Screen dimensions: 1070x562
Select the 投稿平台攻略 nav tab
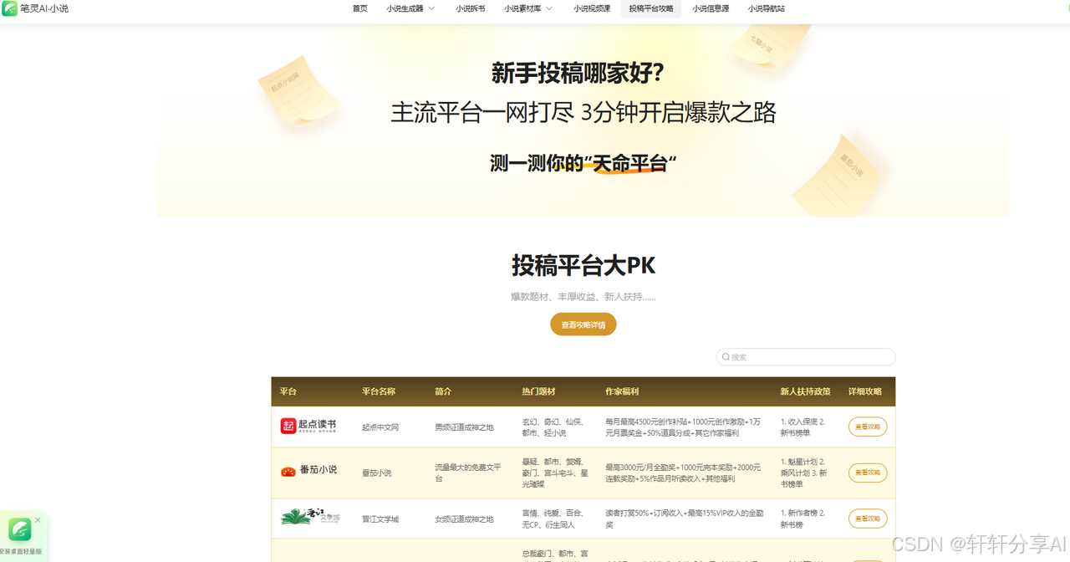(651, 8)
